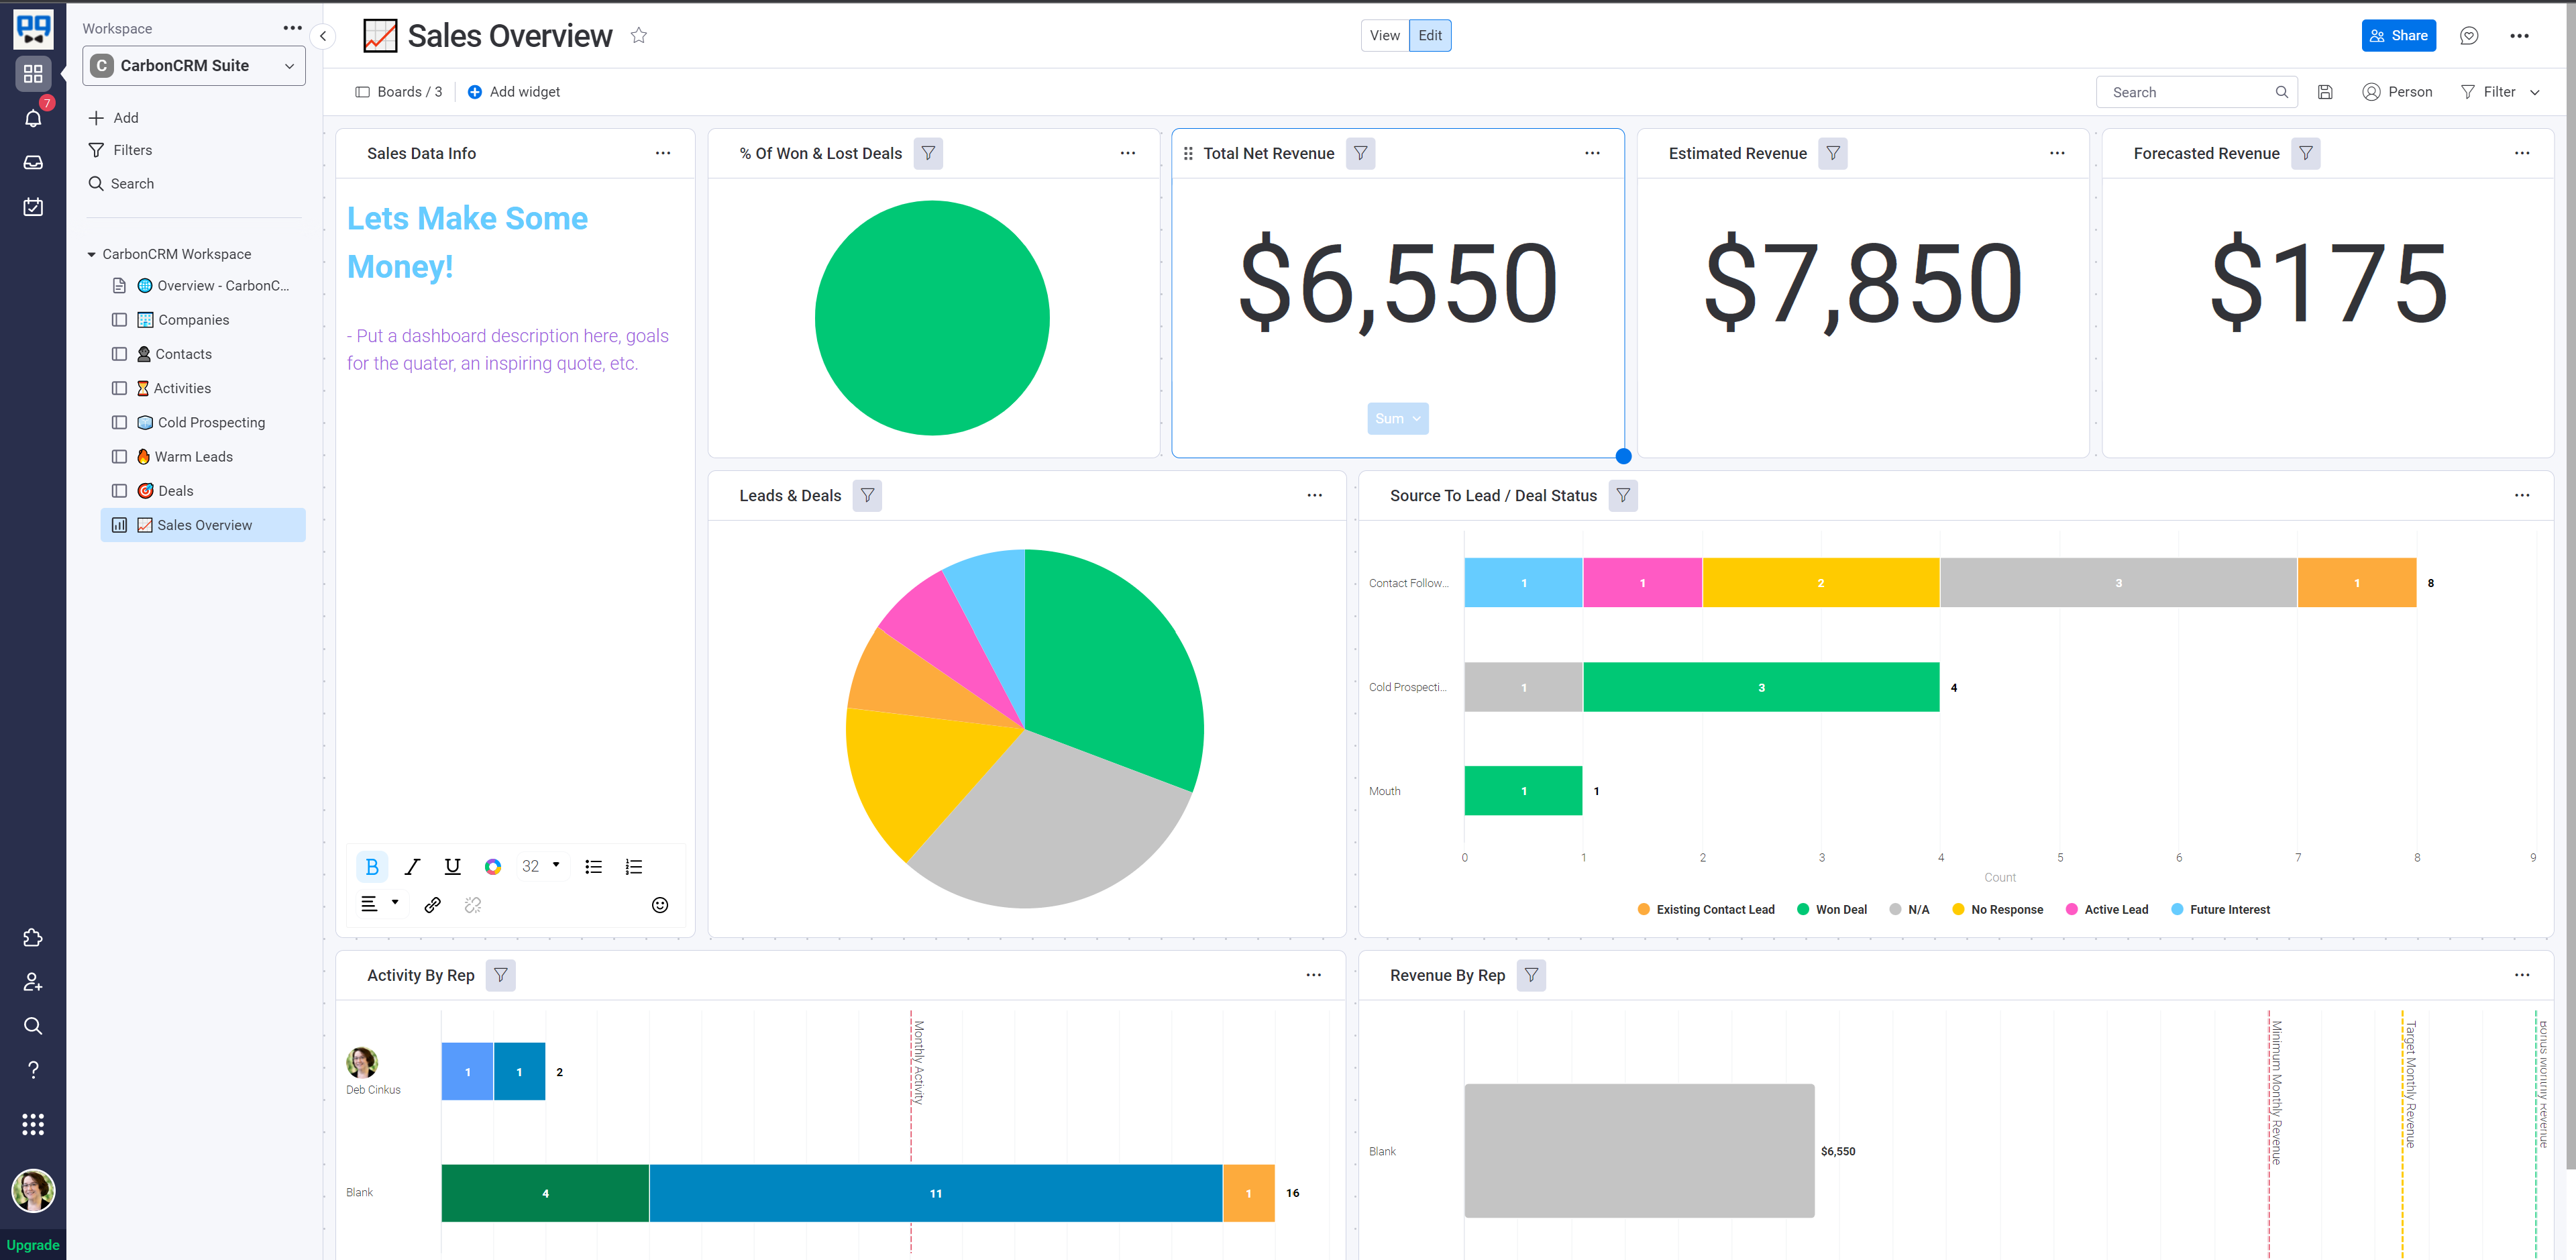Toggle bold text formatting
This screenshot has width=2576, height=1260.
pyautogui.click(x=372, y=867)
